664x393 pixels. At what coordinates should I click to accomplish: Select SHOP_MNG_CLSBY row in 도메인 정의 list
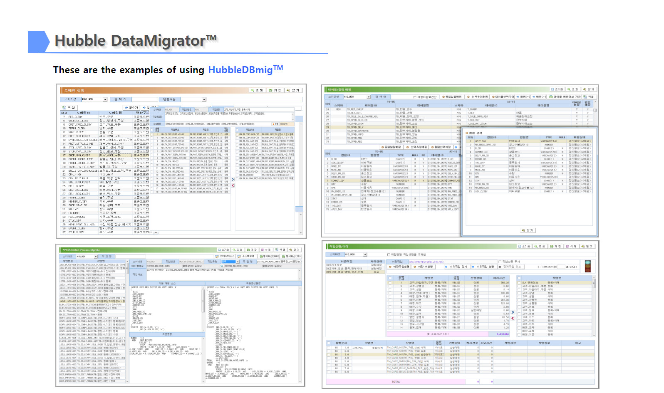pos(105,155)
